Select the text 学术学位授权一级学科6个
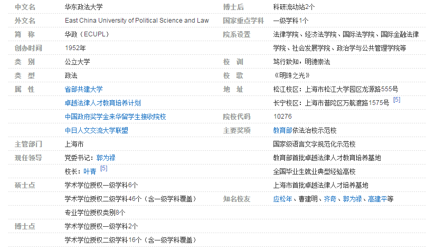Screen dimensions: 426x251 point(101,185)
